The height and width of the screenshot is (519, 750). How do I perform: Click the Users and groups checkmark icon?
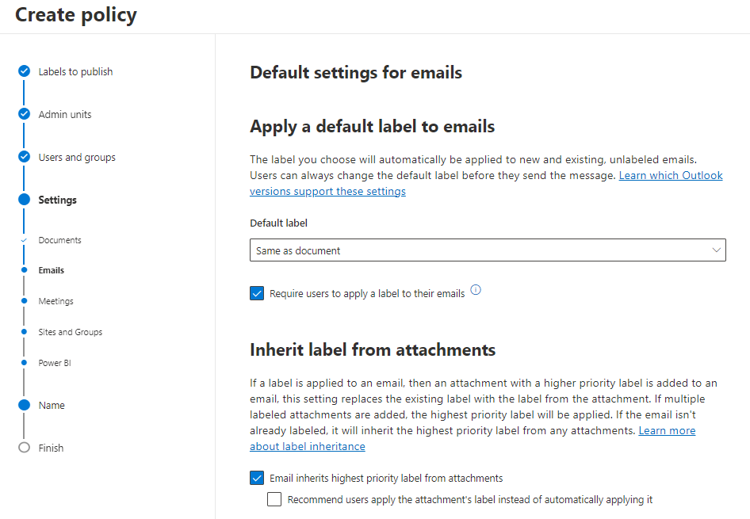click(x=24, y=157)
